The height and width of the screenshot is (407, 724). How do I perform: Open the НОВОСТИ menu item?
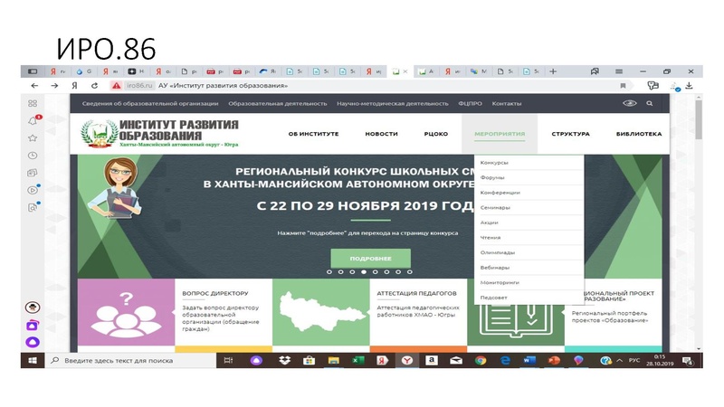(x=381, y=134)
